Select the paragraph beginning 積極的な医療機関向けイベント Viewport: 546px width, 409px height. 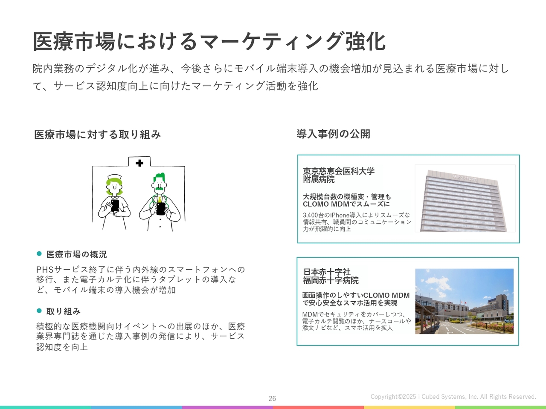click(141, 337)
